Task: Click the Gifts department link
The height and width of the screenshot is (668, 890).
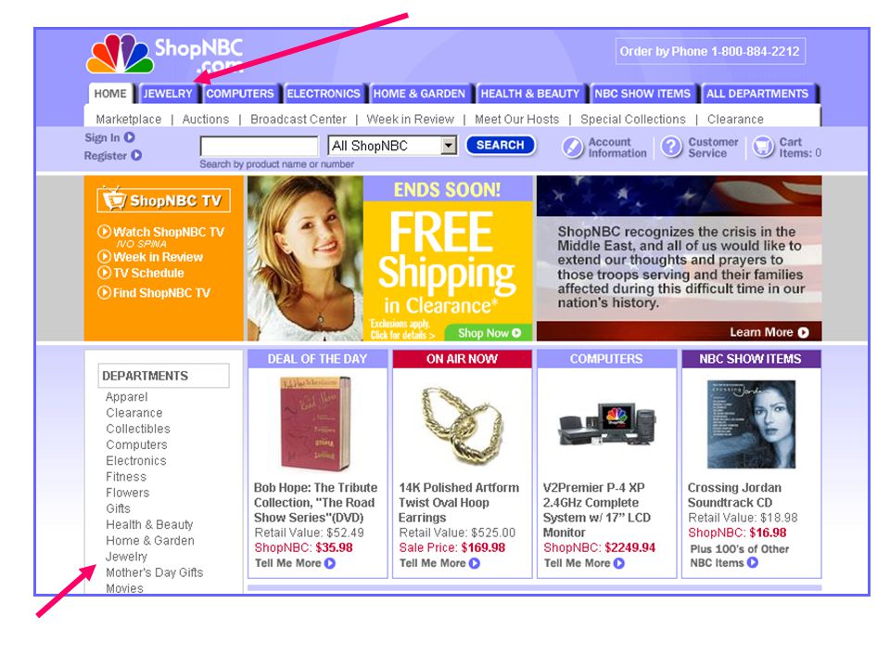Action: click(x=118, y=508)
